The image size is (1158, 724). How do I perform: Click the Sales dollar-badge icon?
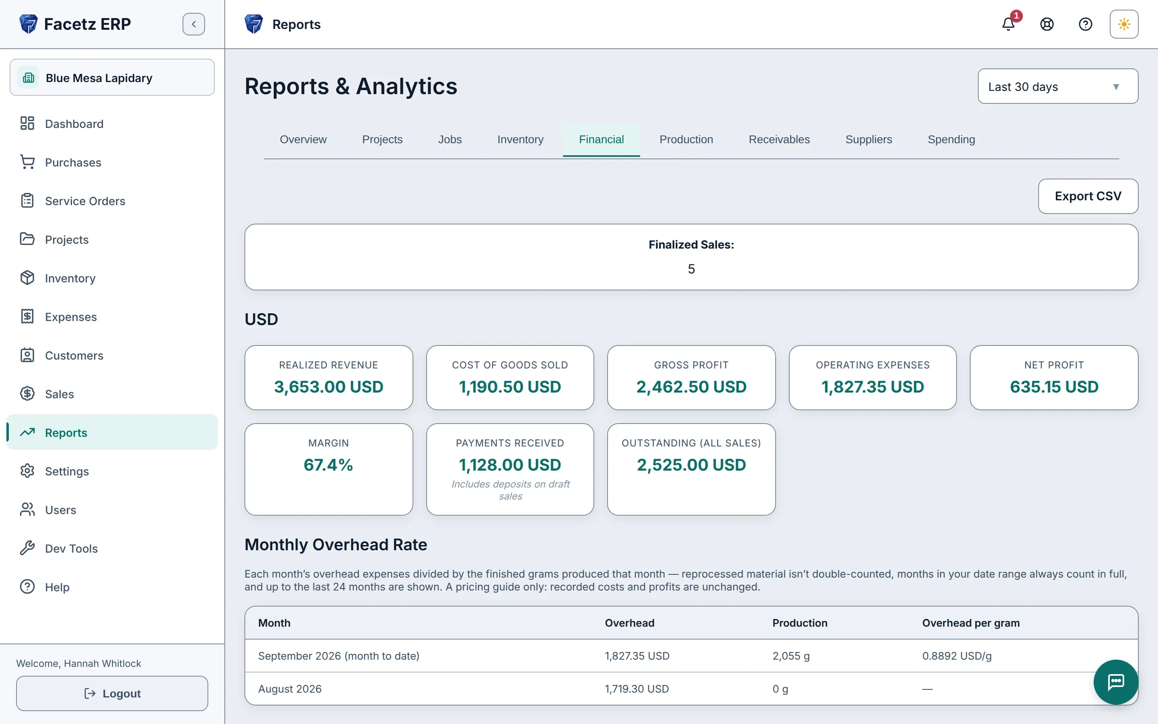(x=27, y=394)
